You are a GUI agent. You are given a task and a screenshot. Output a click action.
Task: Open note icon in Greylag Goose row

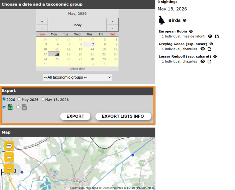tap(209, 49)
